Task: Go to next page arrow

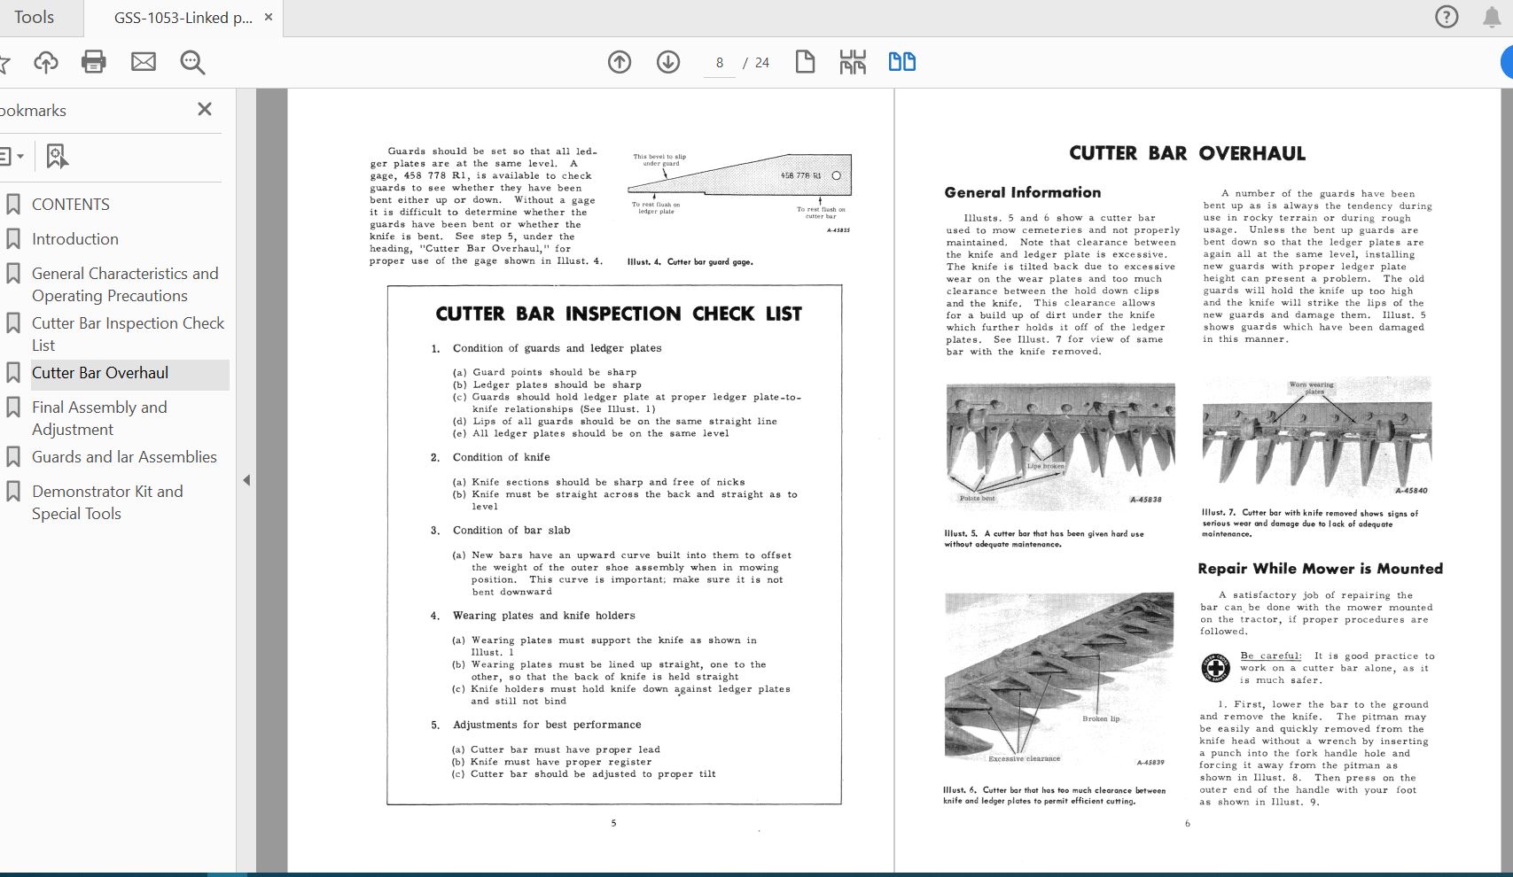Action: point(668,62)
